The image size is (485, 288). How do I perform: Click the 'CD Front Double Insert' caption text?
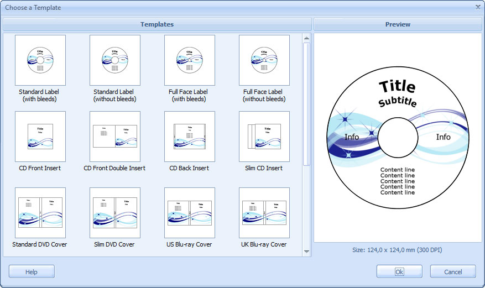pos(114,168)
